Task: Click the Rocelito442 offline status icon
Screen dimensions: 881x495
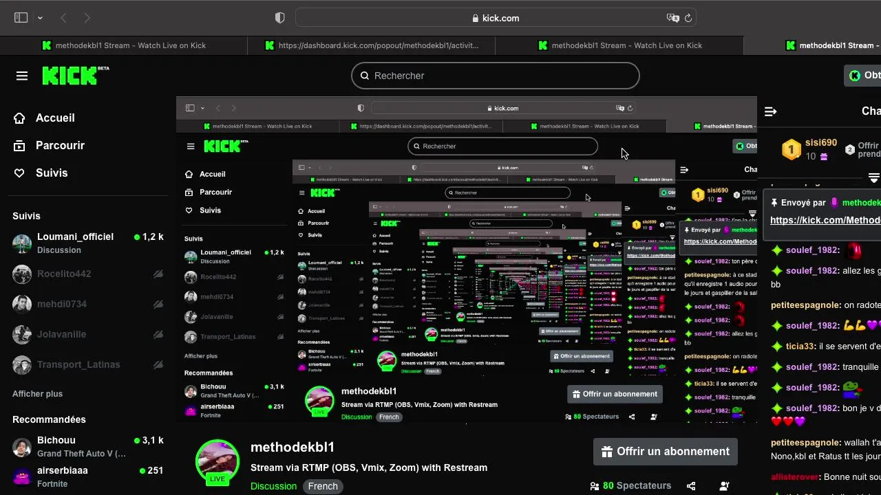Action: click(x=158, y=274)
